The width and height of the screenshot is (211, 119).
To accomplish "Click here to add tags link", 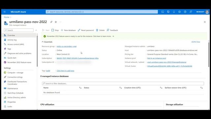I will tap(65, 71).
